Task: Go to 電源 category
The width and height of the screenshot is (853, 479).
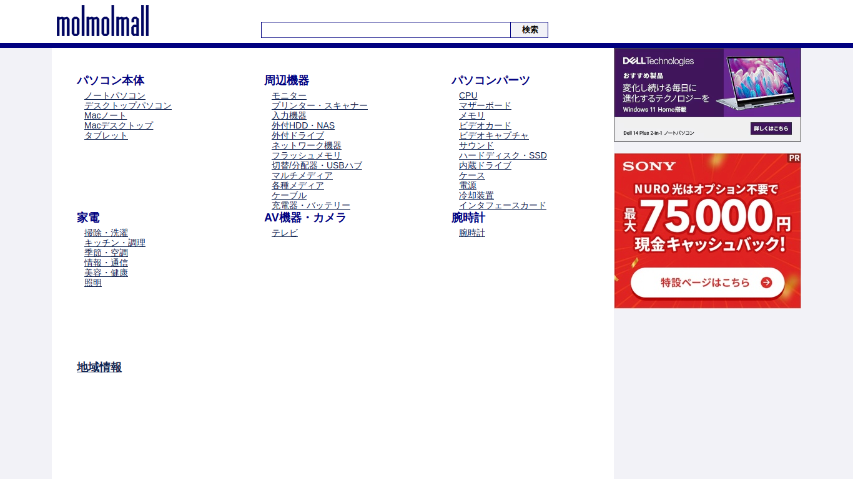Action: pyautogui.click(x=468, y=185)
